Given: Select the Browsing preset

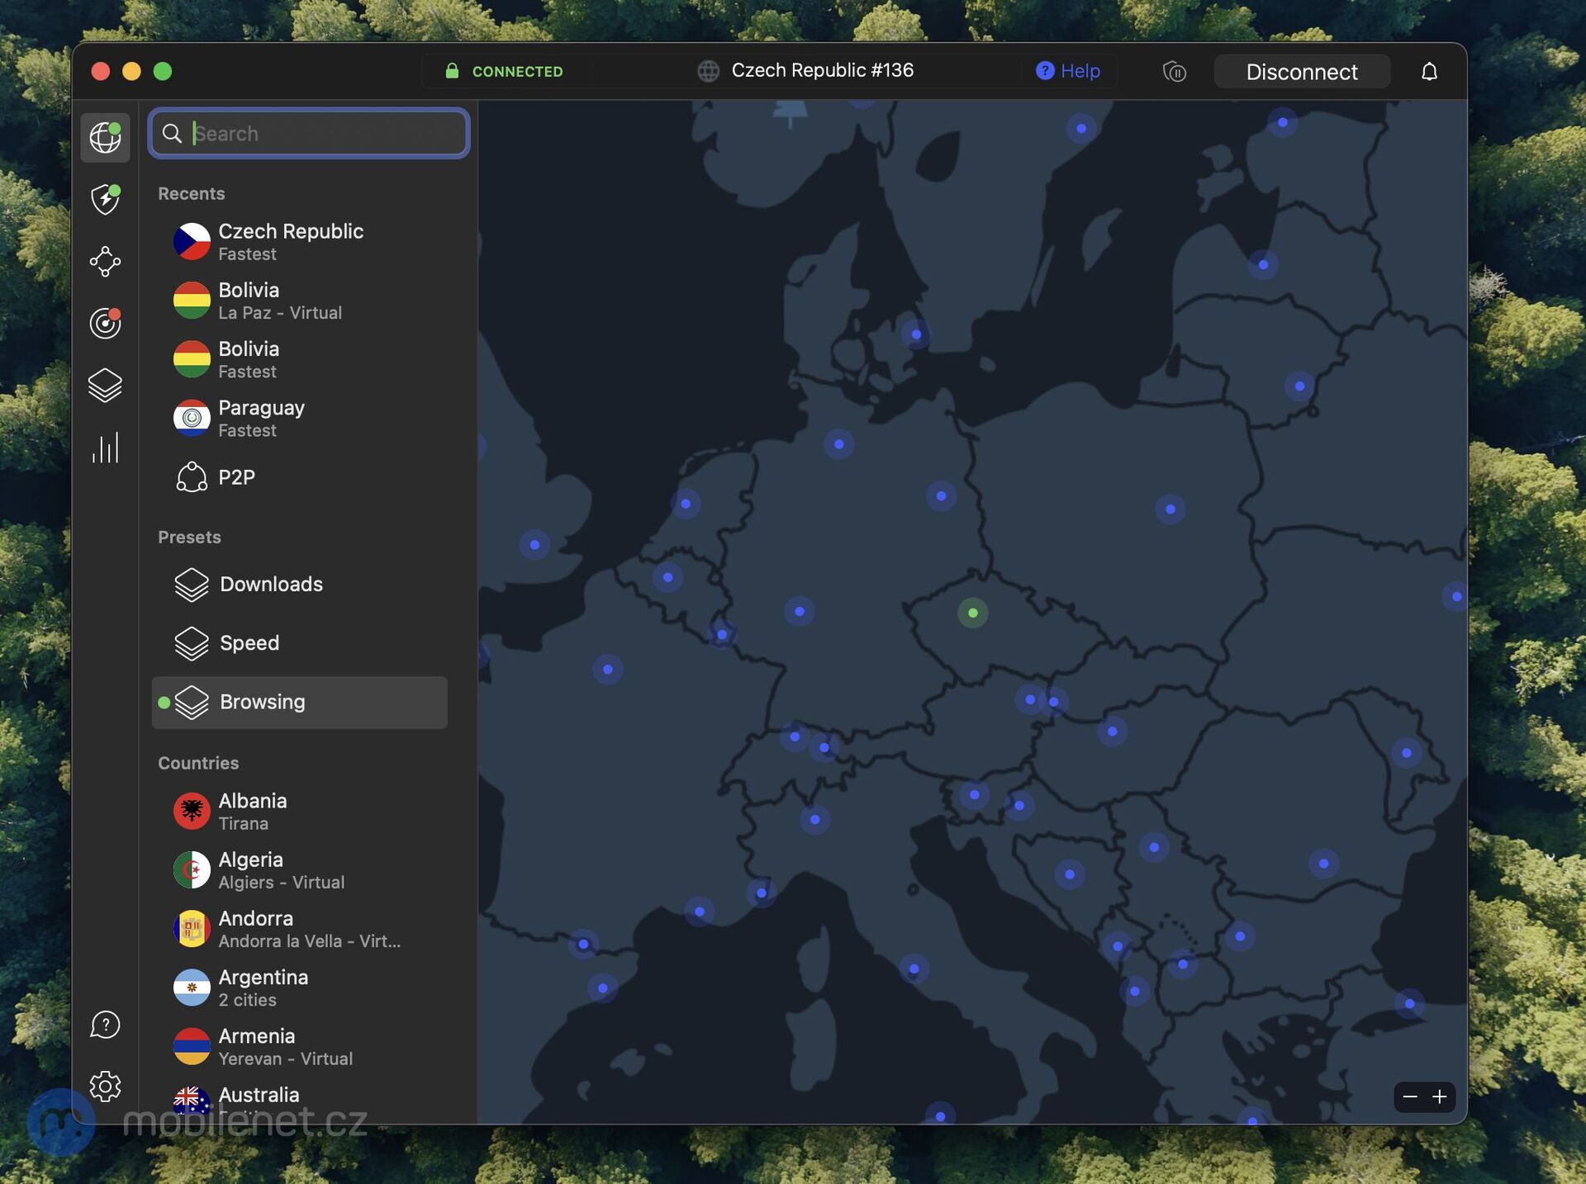Looking at the screenshot, I should point(299,702).
